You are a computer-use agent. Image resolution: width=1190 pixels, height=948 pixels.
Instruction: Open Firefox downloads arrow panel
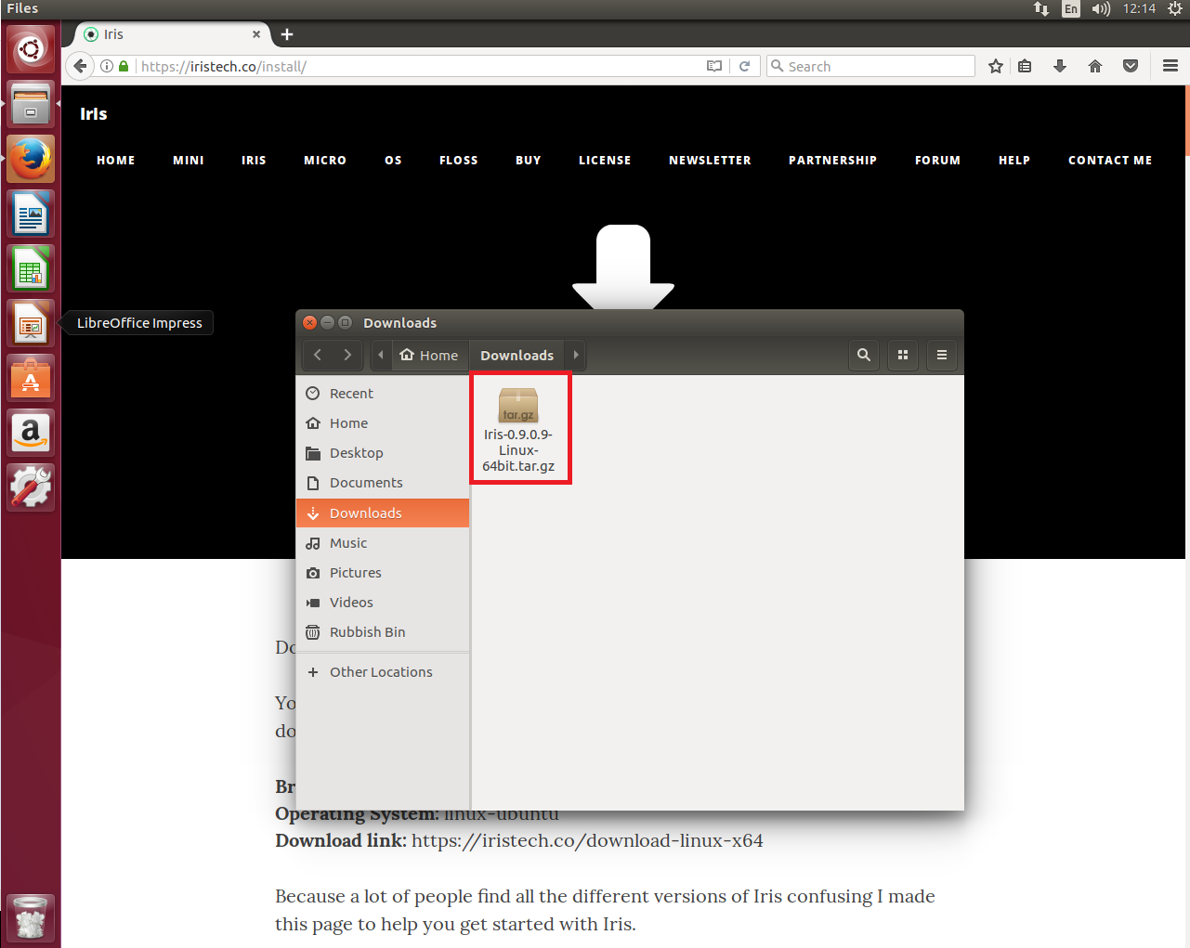[1060, 66]
